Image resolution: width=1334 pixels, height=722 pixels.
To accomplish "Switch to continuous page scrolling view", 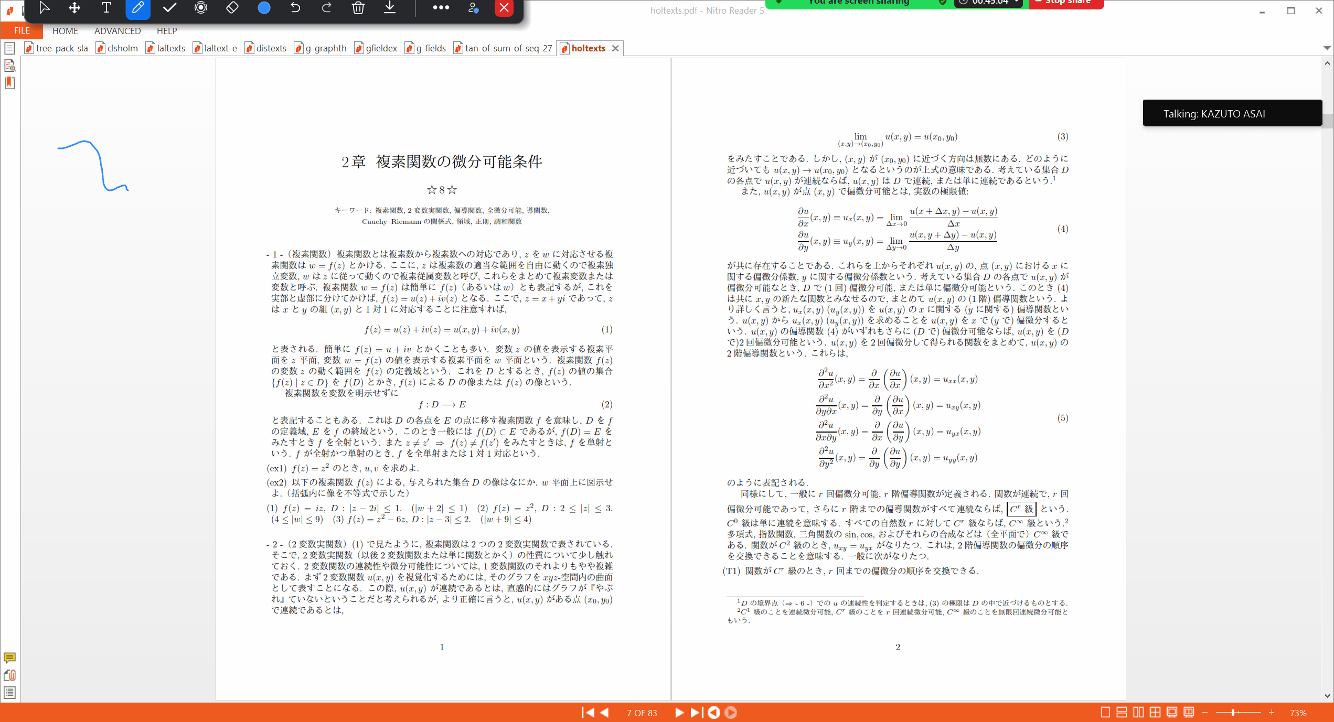I will coord(1121,712).
